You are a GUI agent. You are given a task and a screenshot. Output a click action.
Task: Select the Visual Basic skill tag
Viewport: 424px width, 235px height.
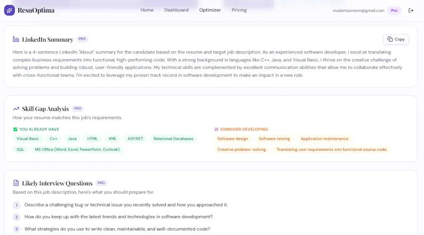point(28,139)
